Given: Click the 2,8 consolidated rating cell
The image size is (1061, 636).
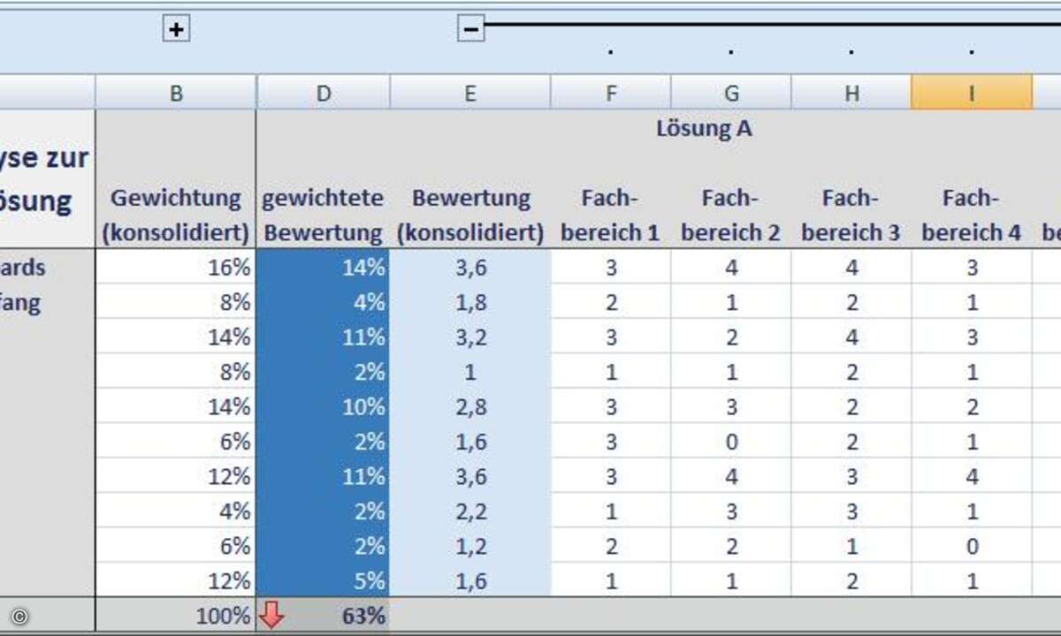Looking at the screenshot, I should click(469, 406).
